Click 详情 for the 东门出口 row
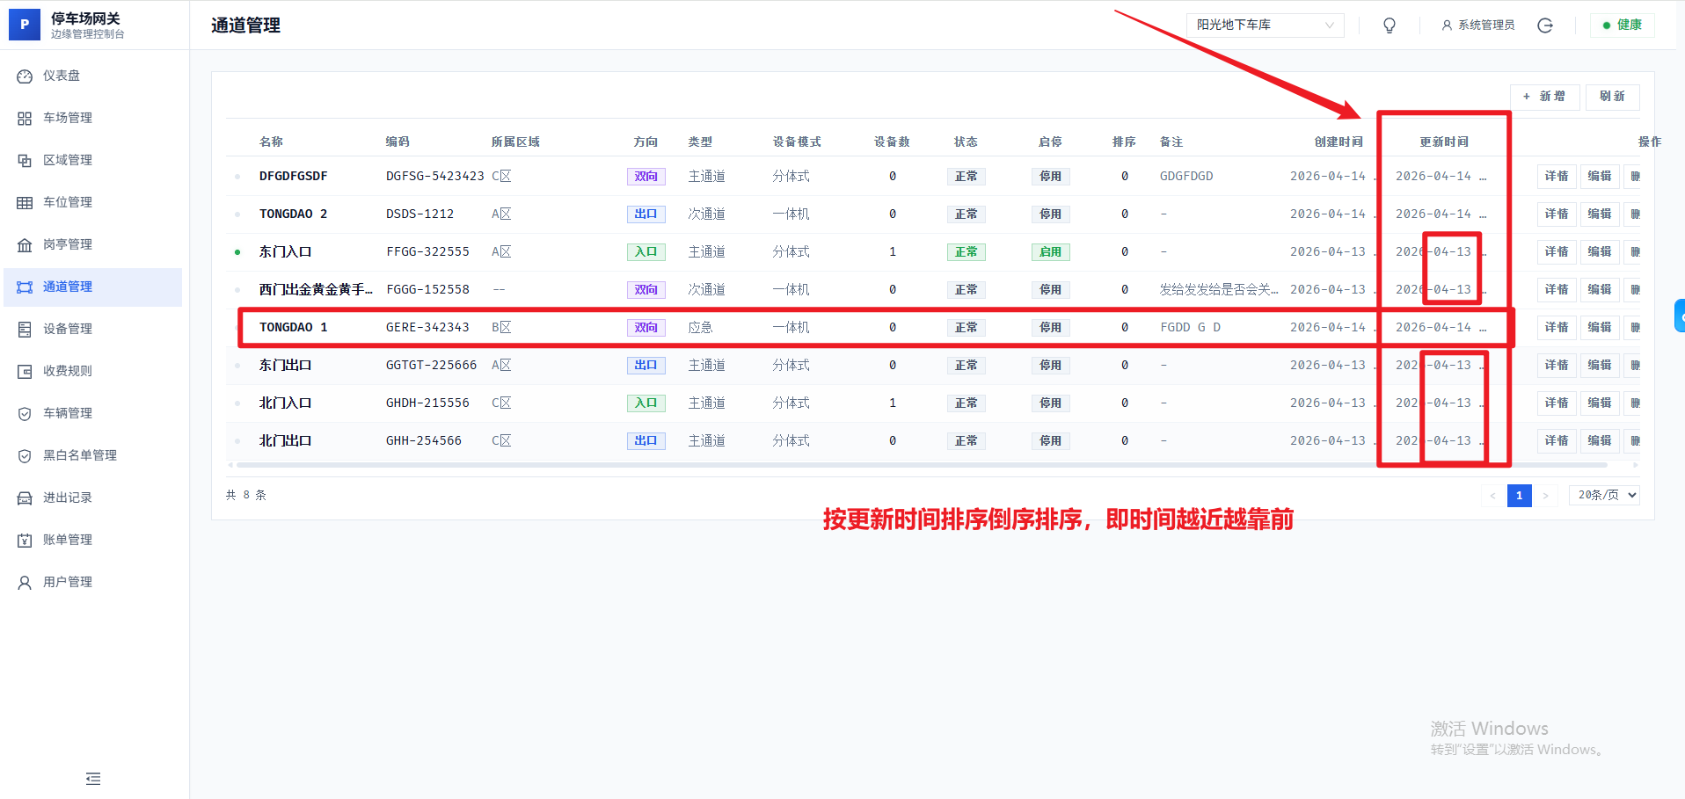Viewport: 1685px width, 799px height. (1556, 366)
